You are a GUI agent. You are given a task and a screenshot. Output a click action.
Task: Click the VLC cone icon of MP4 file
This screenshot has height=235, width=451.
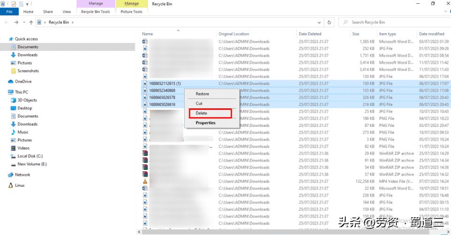click(x=145, y=182)
